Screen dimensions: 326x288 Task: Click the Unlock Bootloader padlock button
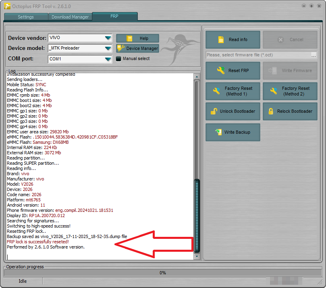click(x=233, y=111)
